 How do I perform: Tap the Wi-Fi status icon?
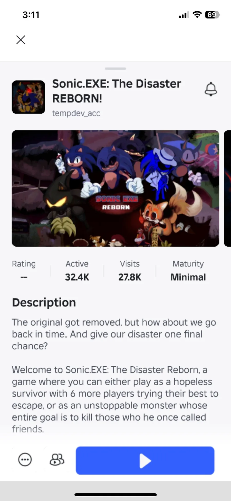197,15
